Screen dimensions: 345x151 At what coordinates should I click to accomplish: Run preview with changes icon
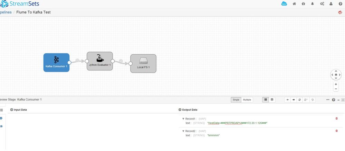pyautogui.click(x=306, y=100)
